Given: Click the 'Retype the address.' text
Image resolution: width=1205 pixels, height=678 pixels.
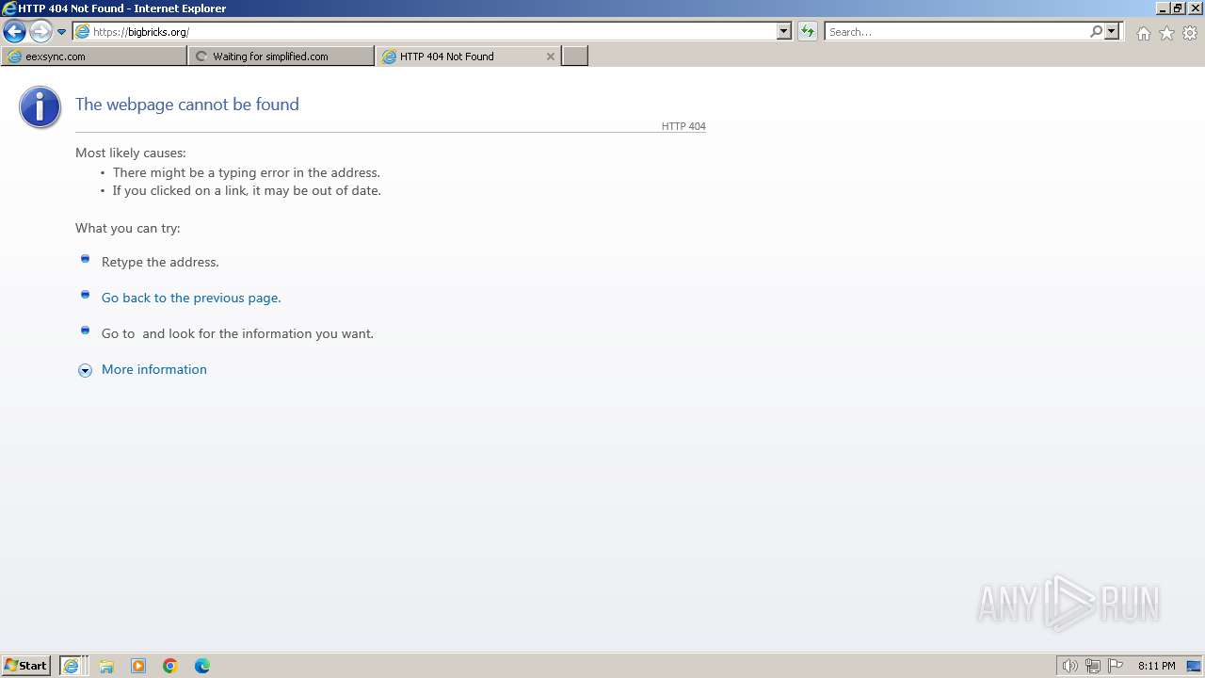Looking at the screenshot, I should [160, 262].
